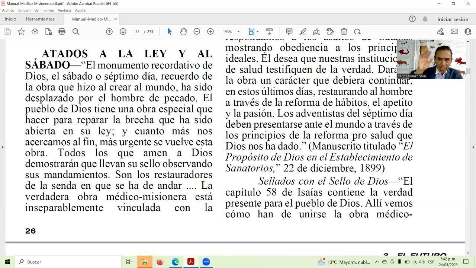Add a comment note icon

tap(289, 32)
